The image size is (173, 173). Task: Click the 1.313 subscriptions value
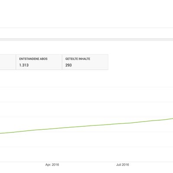pos(24,65)
